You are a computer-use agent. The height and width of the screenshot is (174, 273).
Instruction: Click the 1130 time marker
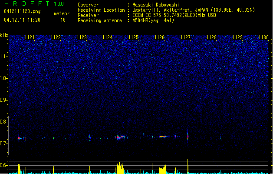click(263, 37)
